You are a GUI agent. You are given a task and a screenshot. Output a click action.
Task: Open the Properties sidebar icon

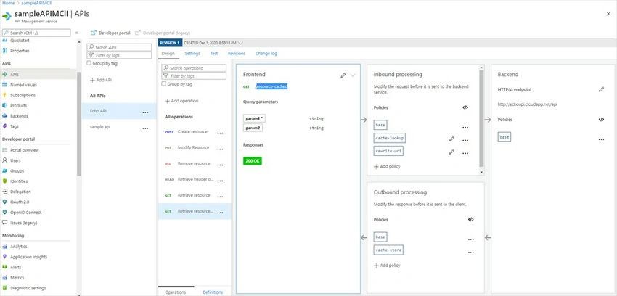[x=5, y=51]
